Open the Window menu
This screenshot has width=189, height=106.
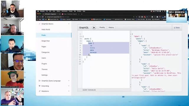pos(79,11)
